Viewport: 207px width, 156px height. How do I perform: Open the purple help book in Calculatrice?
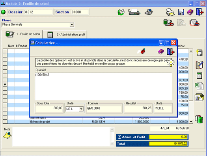click(161, 52)
